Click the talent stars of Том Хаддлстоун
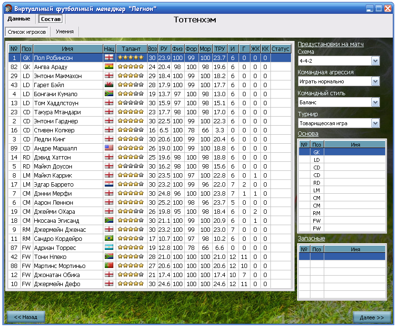Viewport: 399px width, 327px height. pyautogui.click(x=131, y=103)
